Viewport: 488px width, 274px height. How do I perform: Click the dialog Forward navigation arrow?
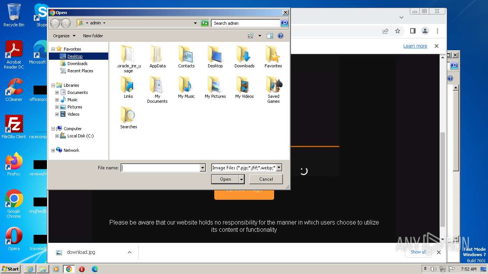click(66, 23)
